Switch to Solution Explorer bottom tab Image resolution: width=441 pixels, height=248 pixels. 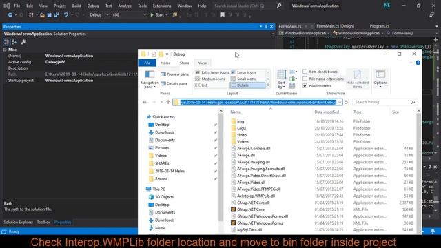click(x=19, y=222)
